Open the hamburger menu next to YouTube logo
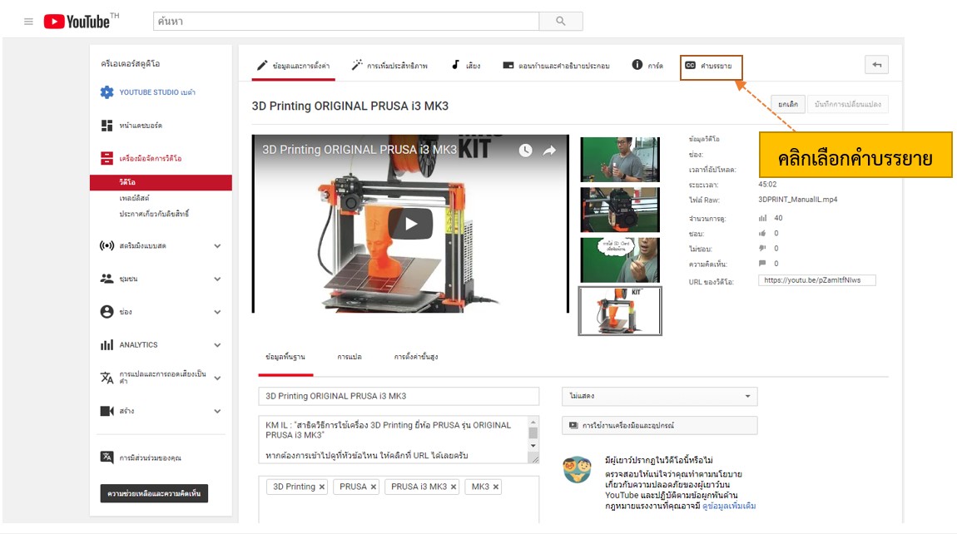The height and width of the screenshot is (534, 957). click(x=28, y=22)
